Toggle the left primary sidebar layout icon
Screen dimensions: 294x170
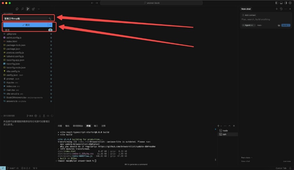pos(276,3)
